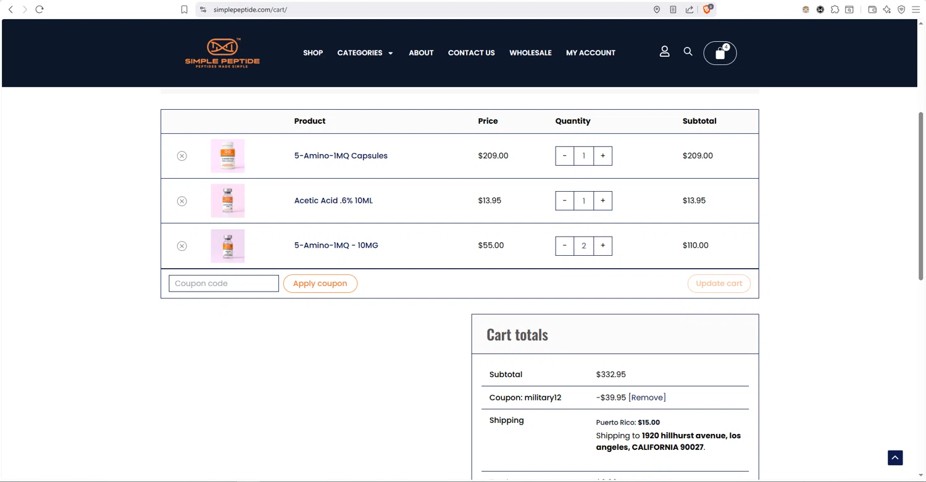
Task: Open site settings icon in address bar
Action: tap(203, 9)
